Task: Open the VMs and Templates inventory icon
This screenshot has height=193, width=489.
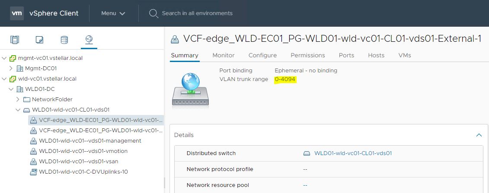Action: coord(39,40)
